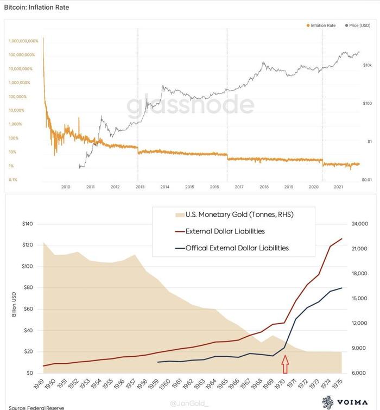
Task: Toggle the Price [USD] legend entry
Action: (x=357, y=25)
